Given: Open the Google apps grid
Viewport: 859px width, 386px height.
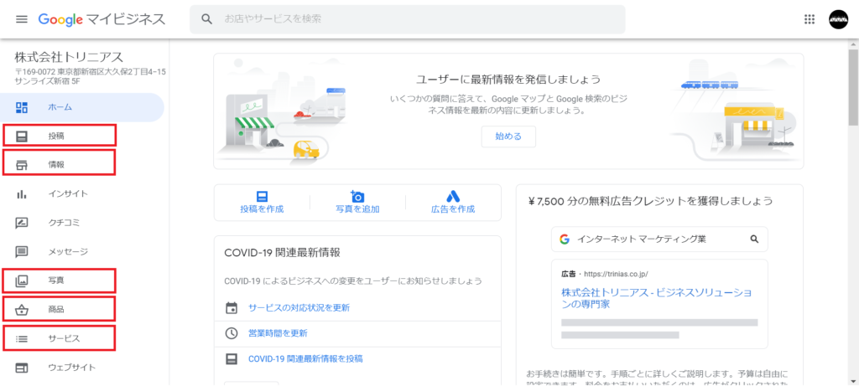Looking at the screenshot, I should pyautogui.click(x=810, y=19).
